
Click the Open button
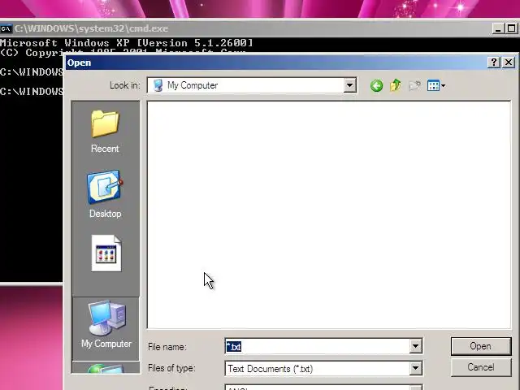click(x=480, y=346)
